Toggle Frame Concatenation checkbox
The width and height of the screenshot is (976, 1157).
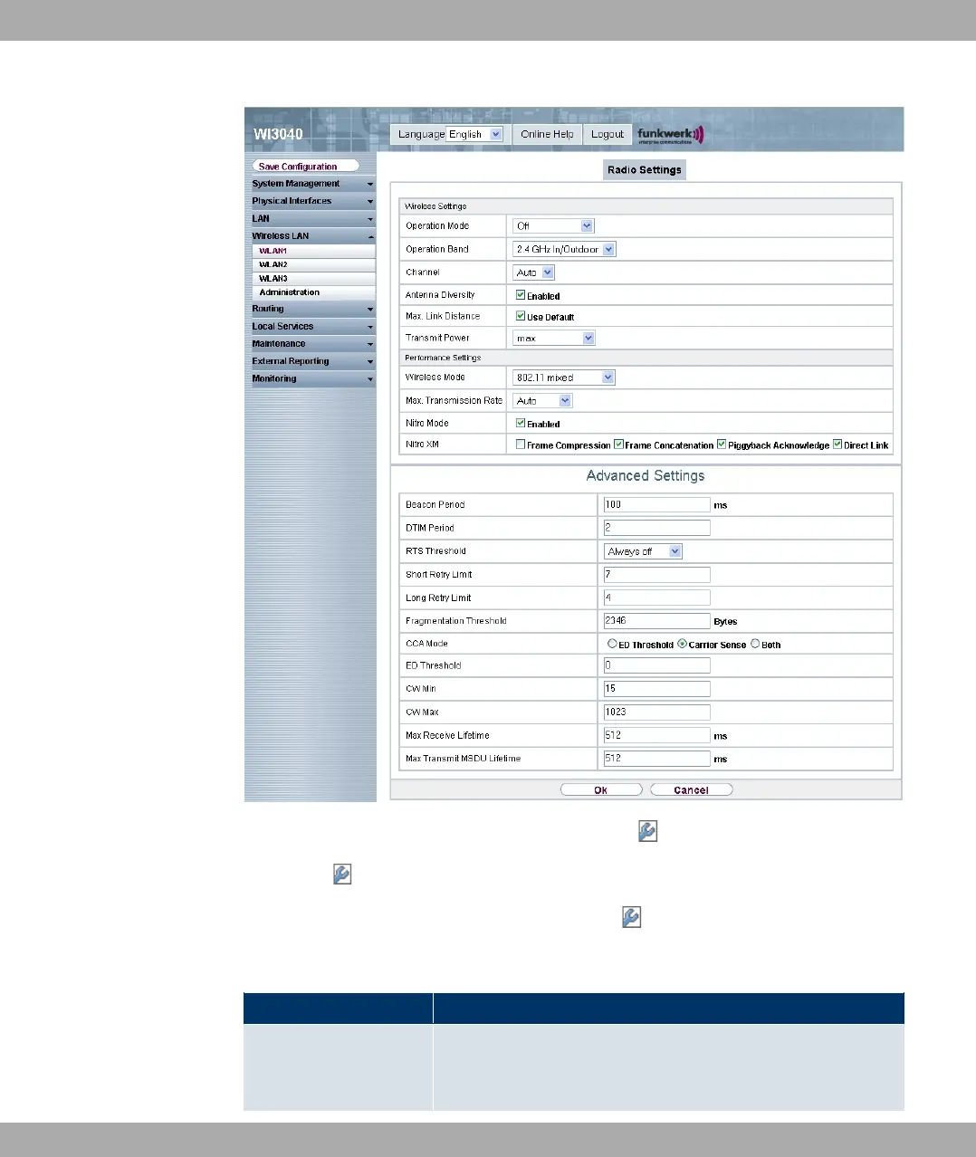tap(618, 445)
